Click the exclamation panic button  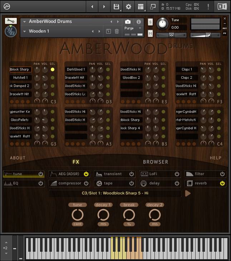(x=208, y=7)
